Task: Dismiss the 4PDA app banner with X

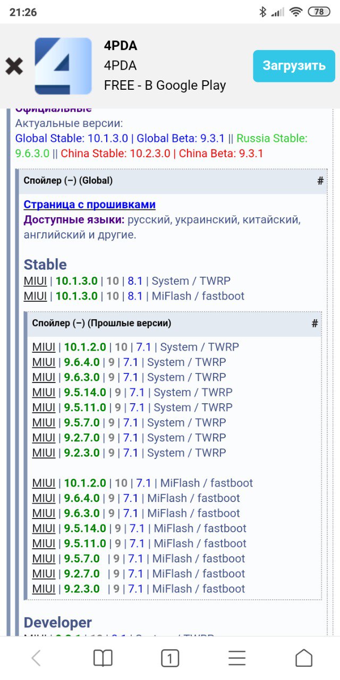Action: point(14,66)
